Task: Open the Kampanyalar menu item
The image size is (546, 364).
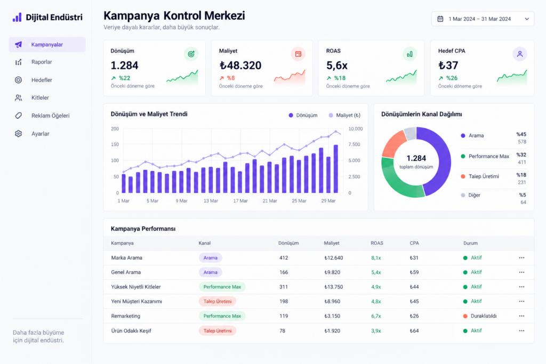Action: click(x=47, y=45)
